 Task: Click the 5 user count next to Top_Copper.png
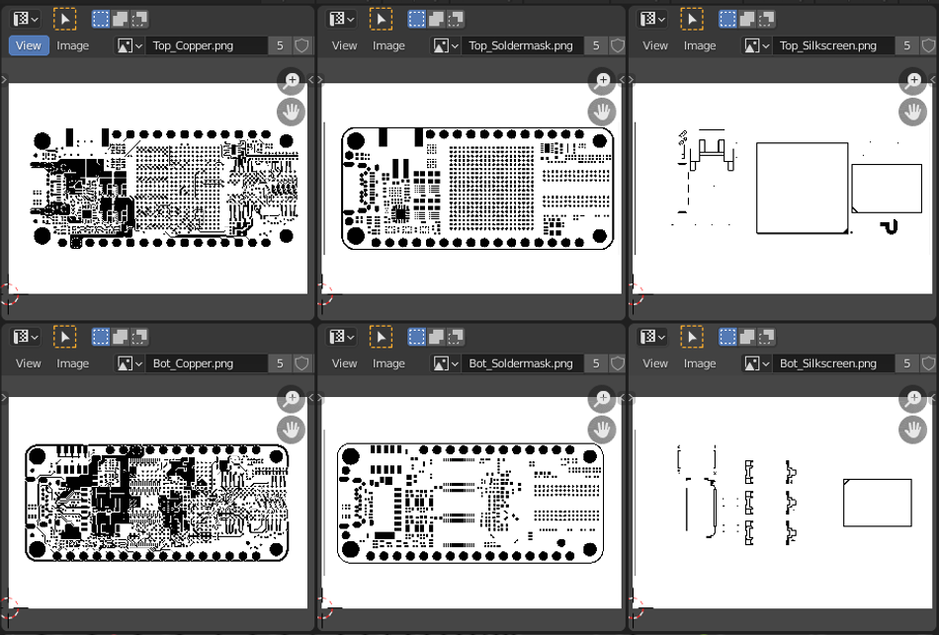(280, 45)
